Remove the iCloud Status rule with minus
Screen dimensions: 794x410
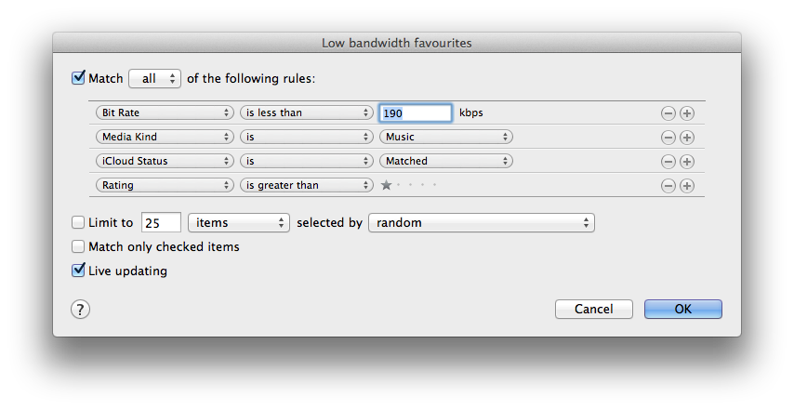[x=668, y=162]
